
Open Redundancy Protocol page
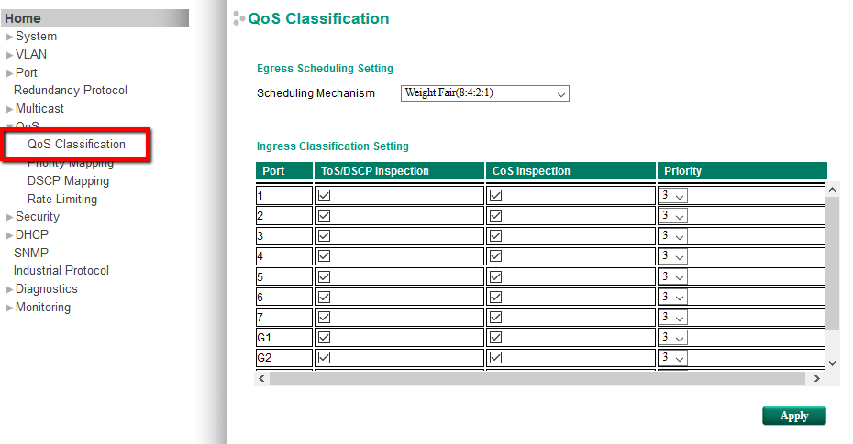(71, 91)
